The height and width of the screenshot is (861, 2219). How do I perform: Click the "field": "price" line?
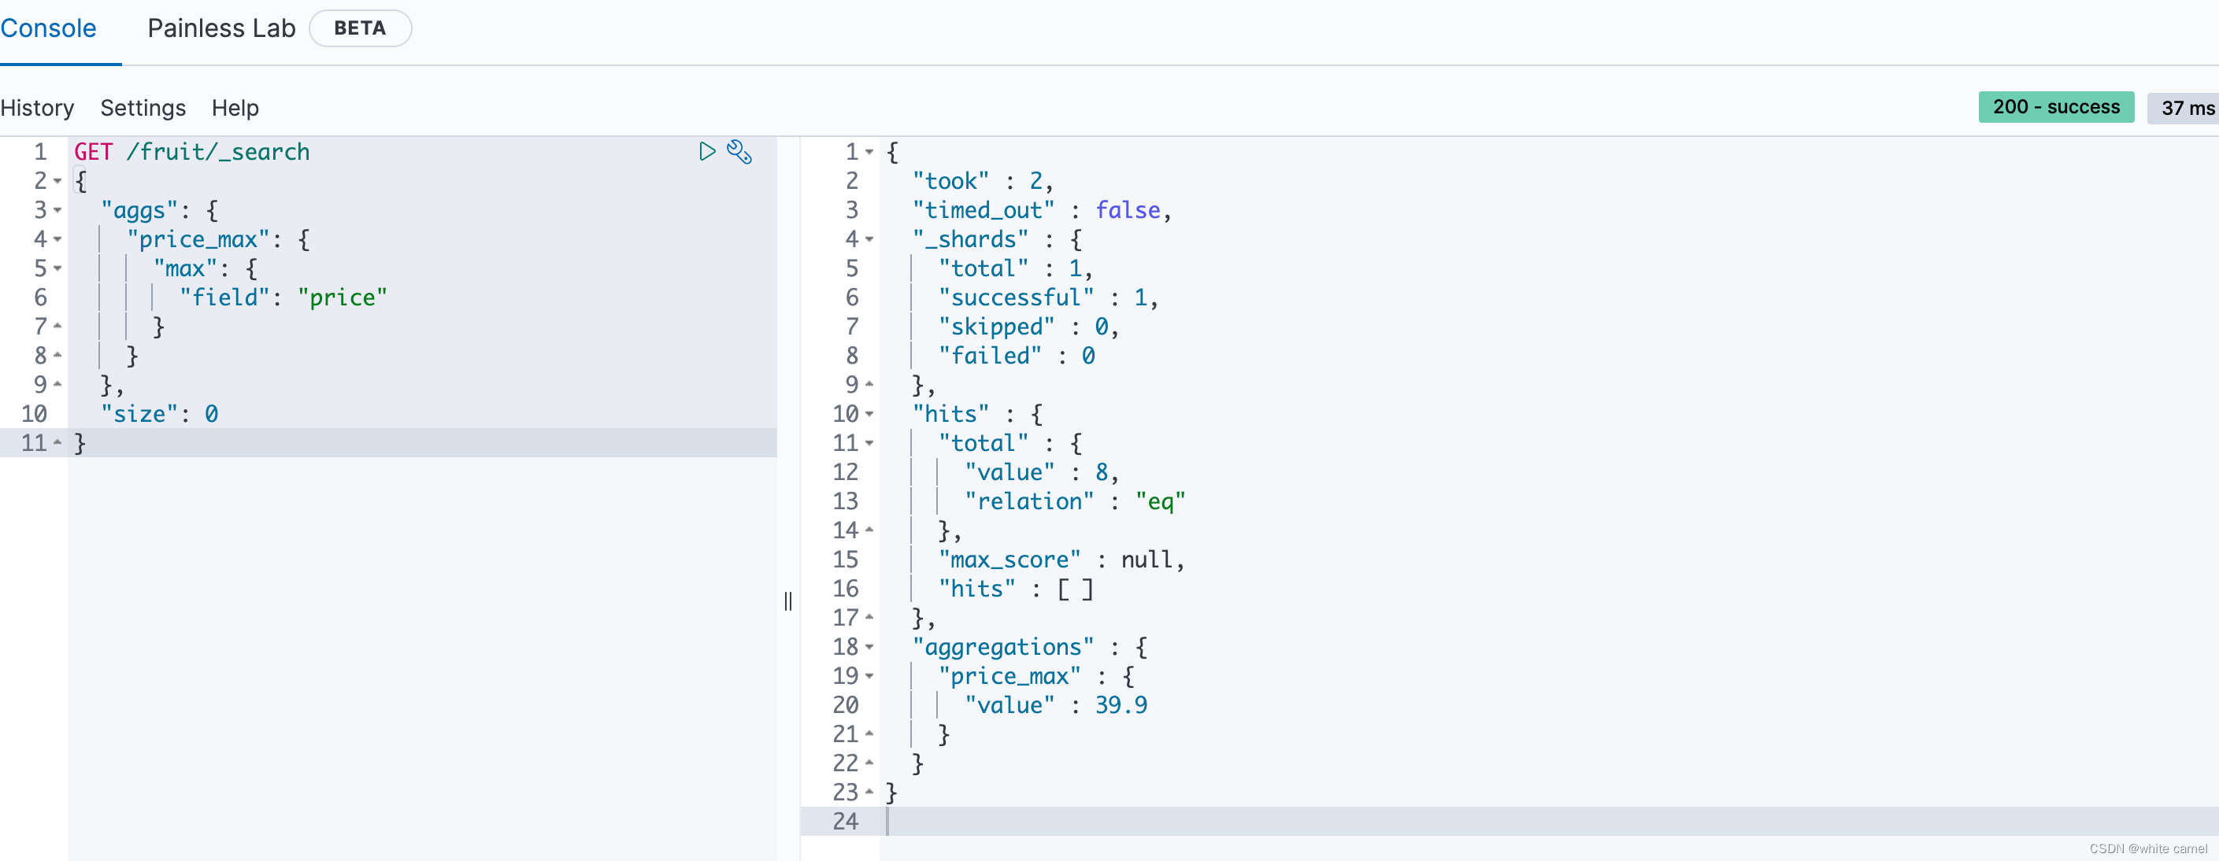pyautogui.click(x=283, y=298)
